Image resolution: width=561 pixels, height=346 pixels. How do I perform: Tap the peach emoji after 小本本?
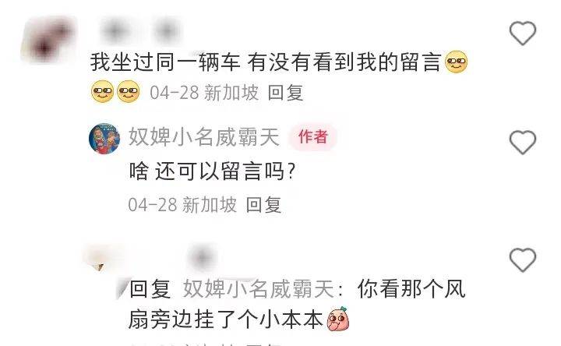pyautogui.click(x=338, y=319)
